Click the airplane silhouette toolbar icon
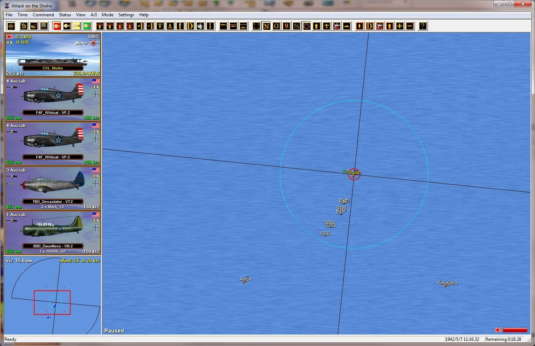Viewport: 535px width, 346px height. tap(327, 26)
